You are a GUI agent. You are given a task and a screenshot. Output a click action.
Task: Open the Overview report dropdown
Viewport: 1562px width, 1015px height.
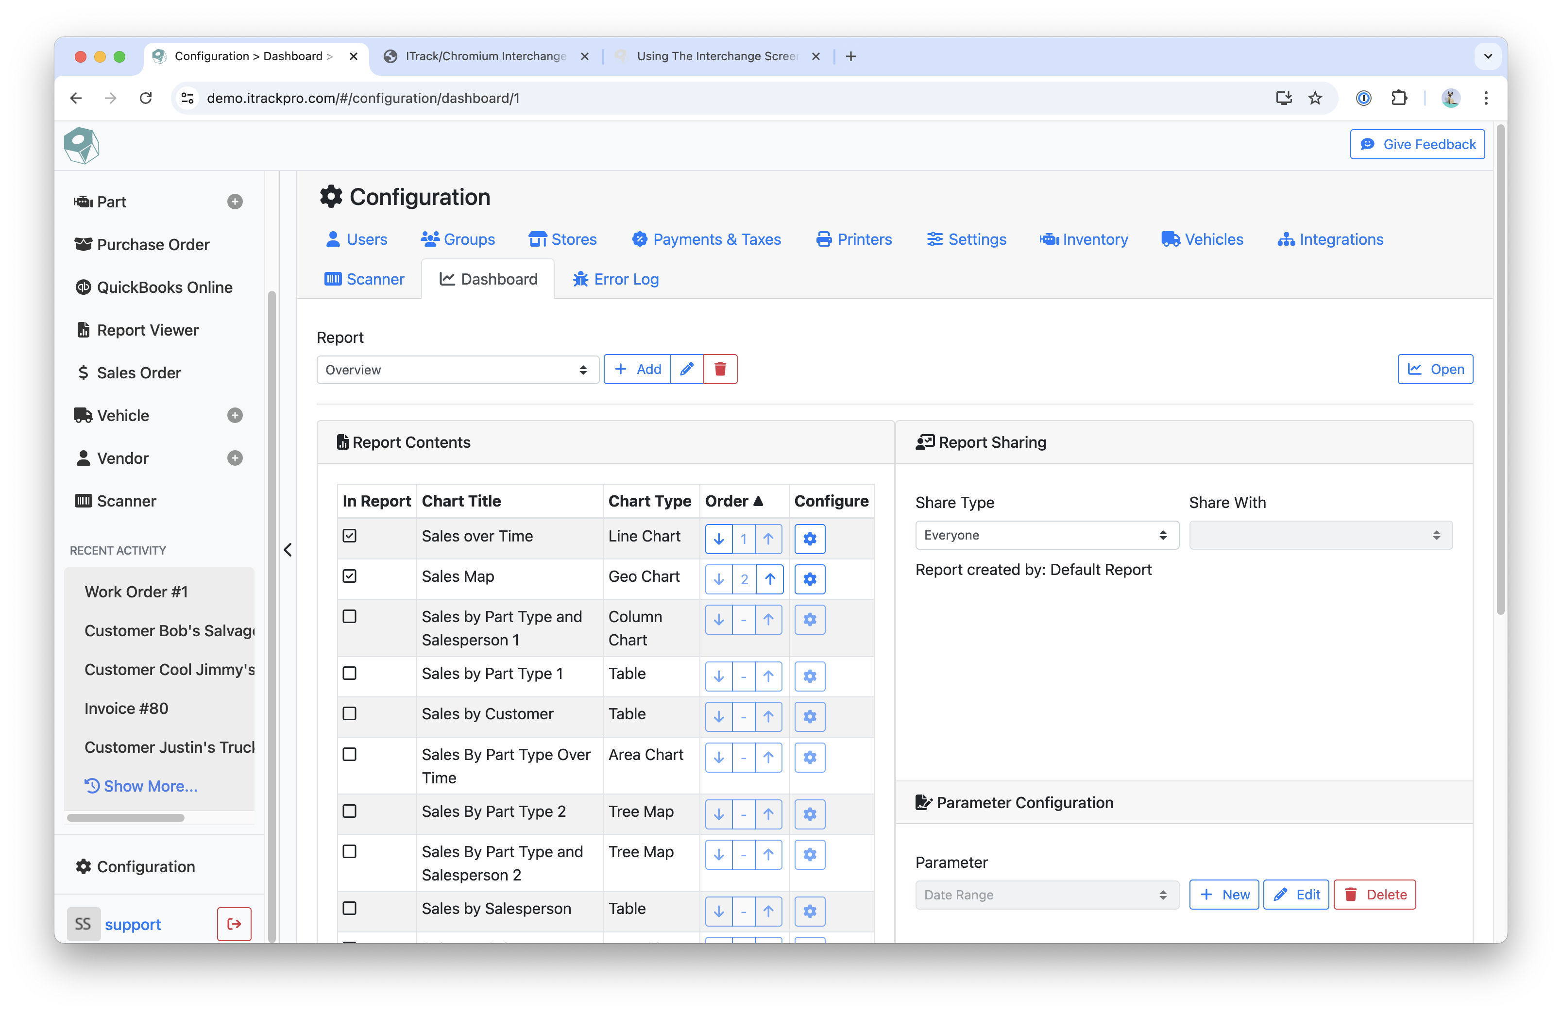coord(457,370)
